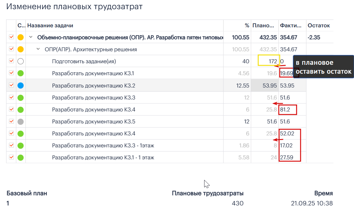The image size is (354, 214).
Task: Click the Остаток column header
Action: [x=319, y=25]
